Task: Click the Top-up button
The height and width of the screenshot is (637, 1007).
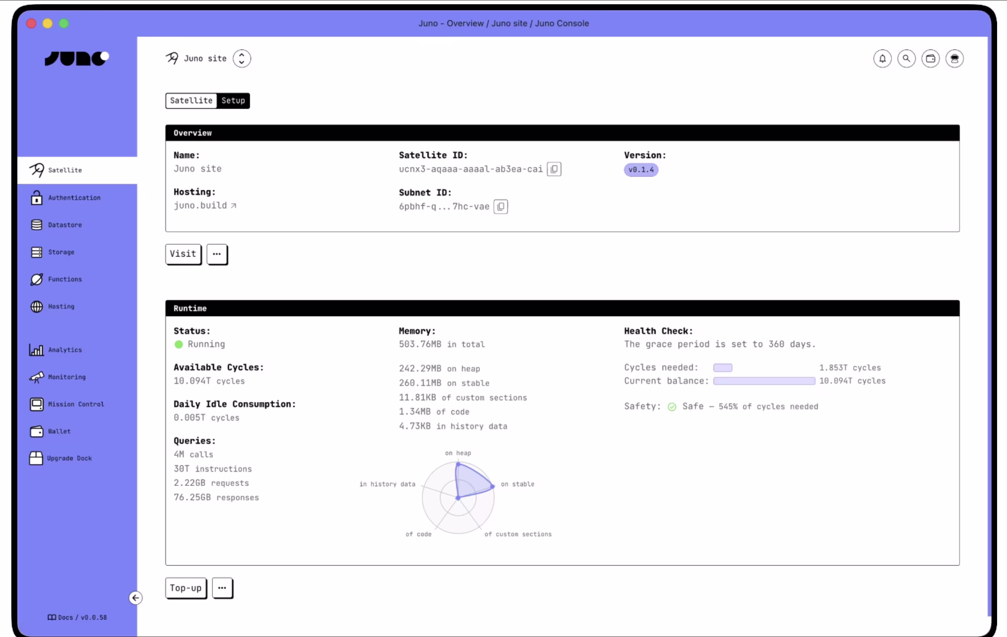Action: point(185,588)
